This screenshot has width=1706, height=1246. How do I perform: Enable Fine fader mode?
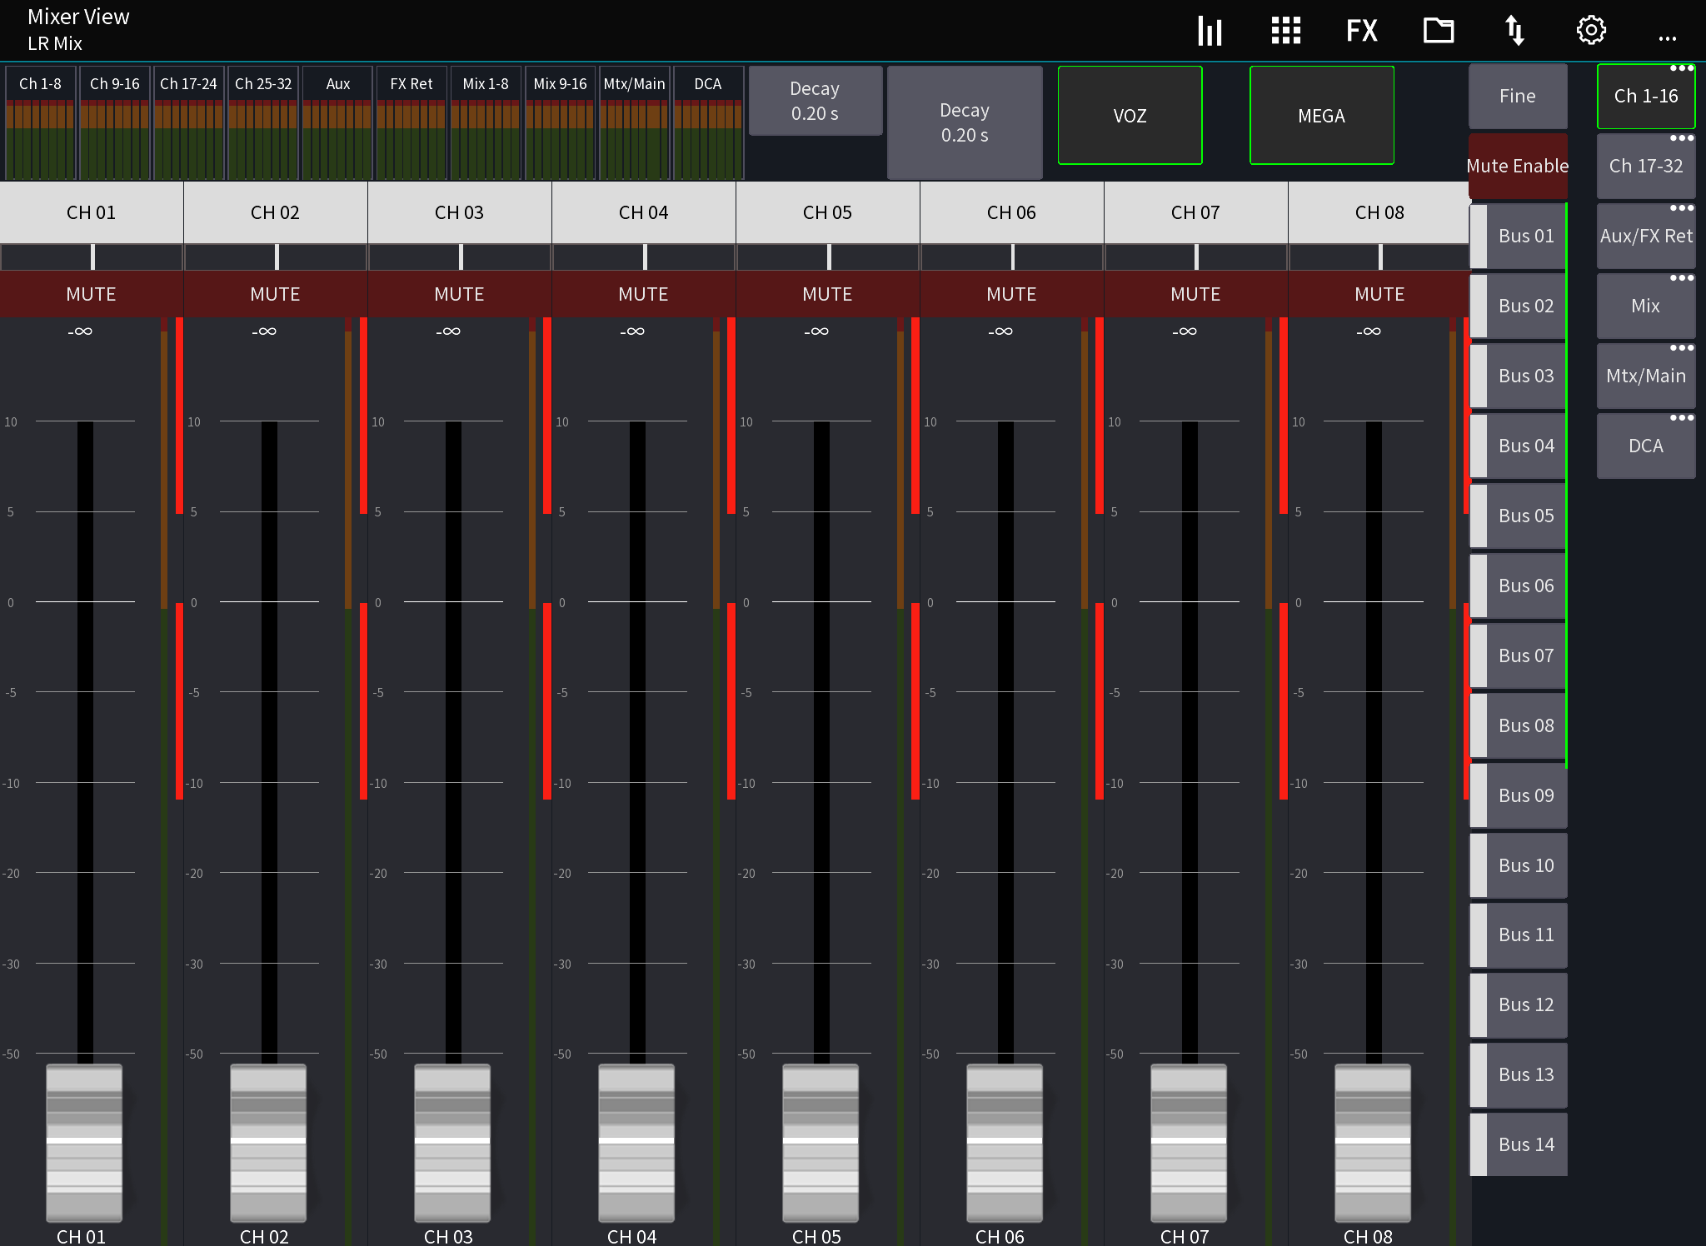1517,96
